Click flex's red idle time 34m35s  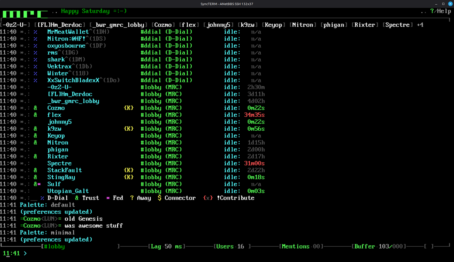click(x=254, y=115)
